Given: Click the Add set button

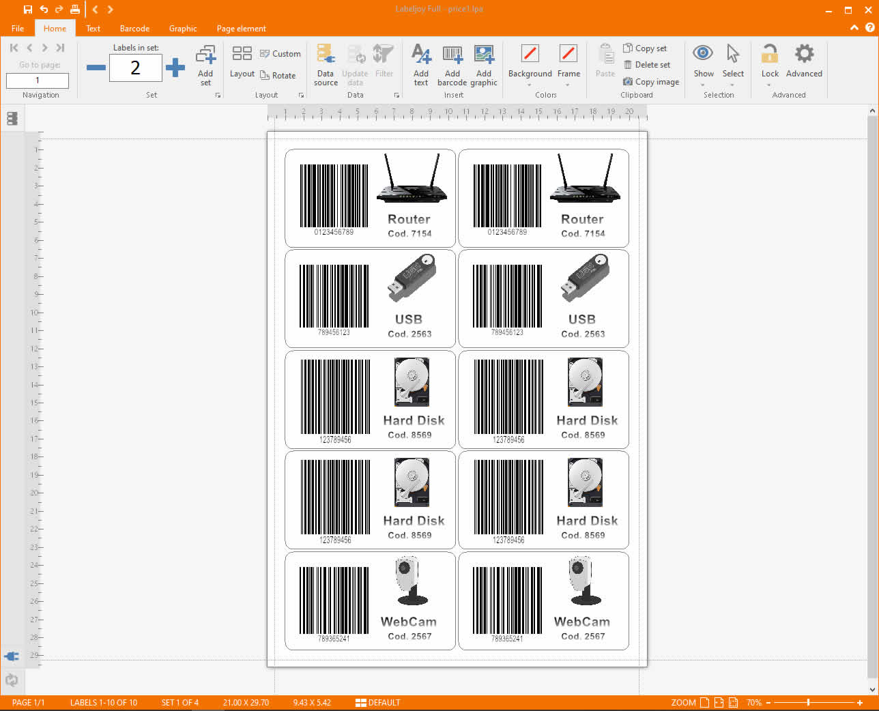Looking at the screenshot, I should [x=205, y=66].
